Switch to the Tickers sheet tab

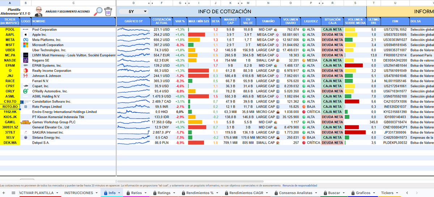pos(387,193)
